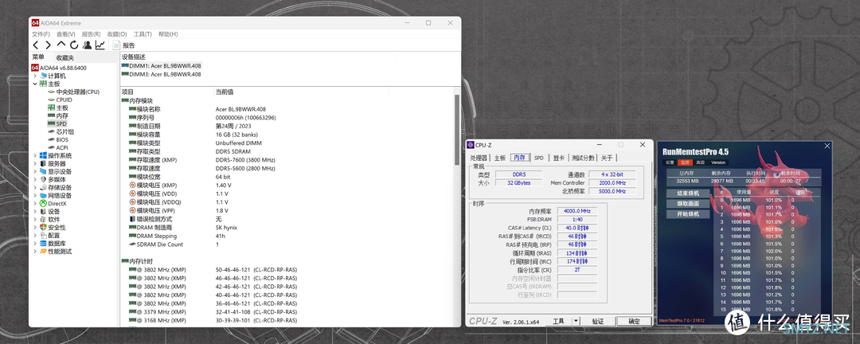
Task: Click 开始烧机 in RunMemtestPro
Action: [x=688, y=214]
